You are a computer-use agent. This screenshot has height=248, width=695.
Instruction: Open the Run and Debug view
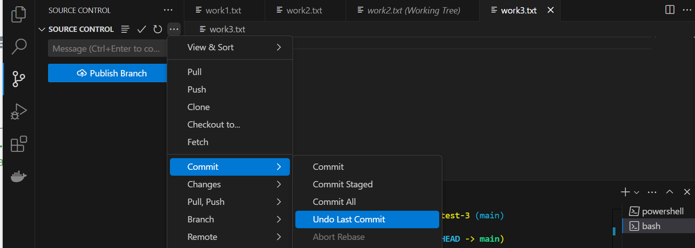[18, 111]
